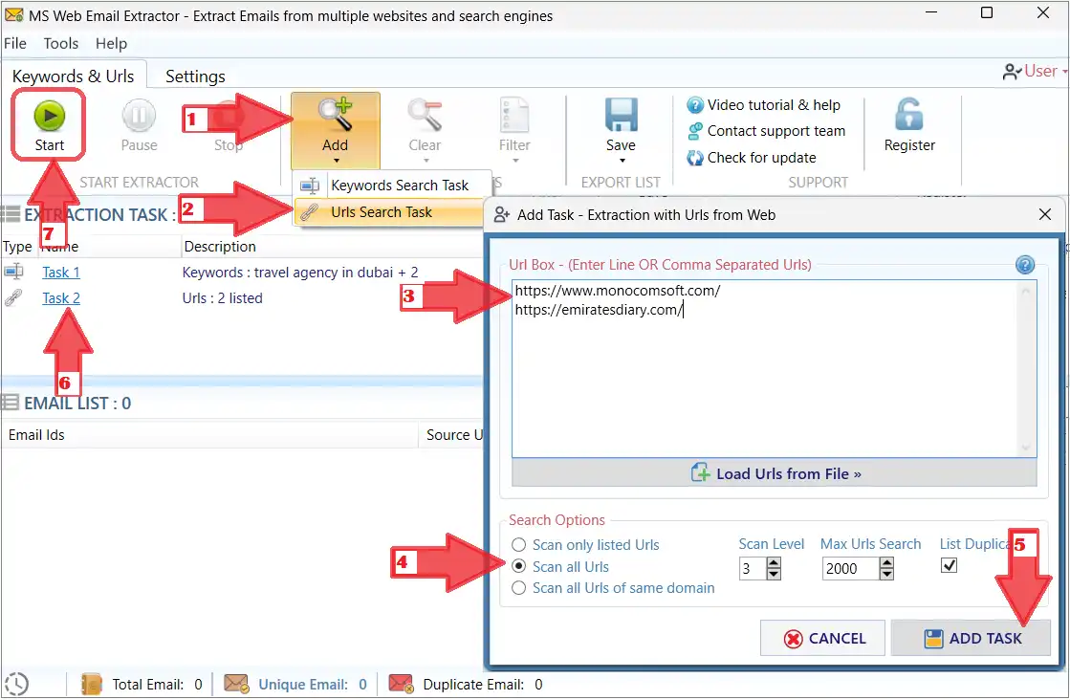
Task: Select Check for update
Action: (752, 158)
